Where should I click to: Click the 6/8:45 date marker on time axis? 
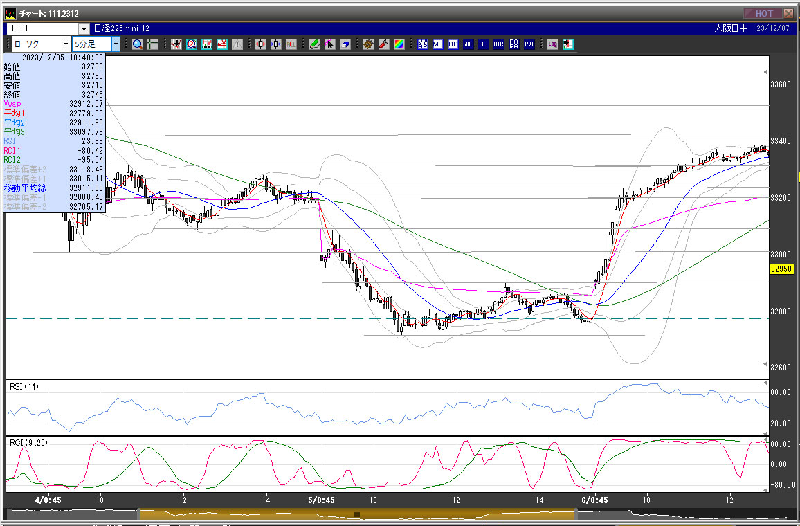[594, 500]
